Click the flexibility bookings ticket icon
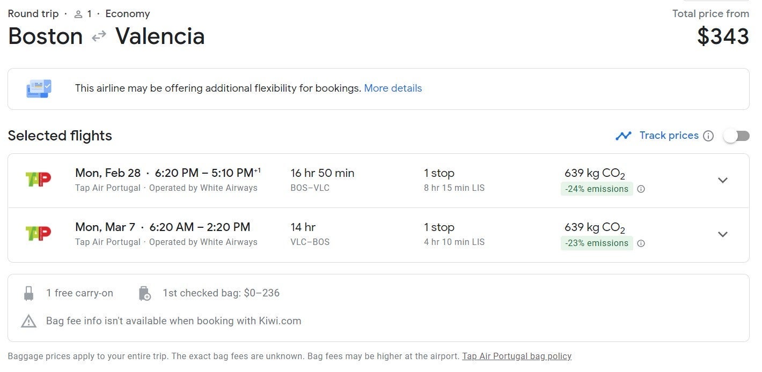This screenshot has width=762, height=372. 39,88
